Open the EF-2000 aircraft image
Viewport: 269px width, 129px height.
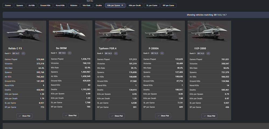click(209, 32)
